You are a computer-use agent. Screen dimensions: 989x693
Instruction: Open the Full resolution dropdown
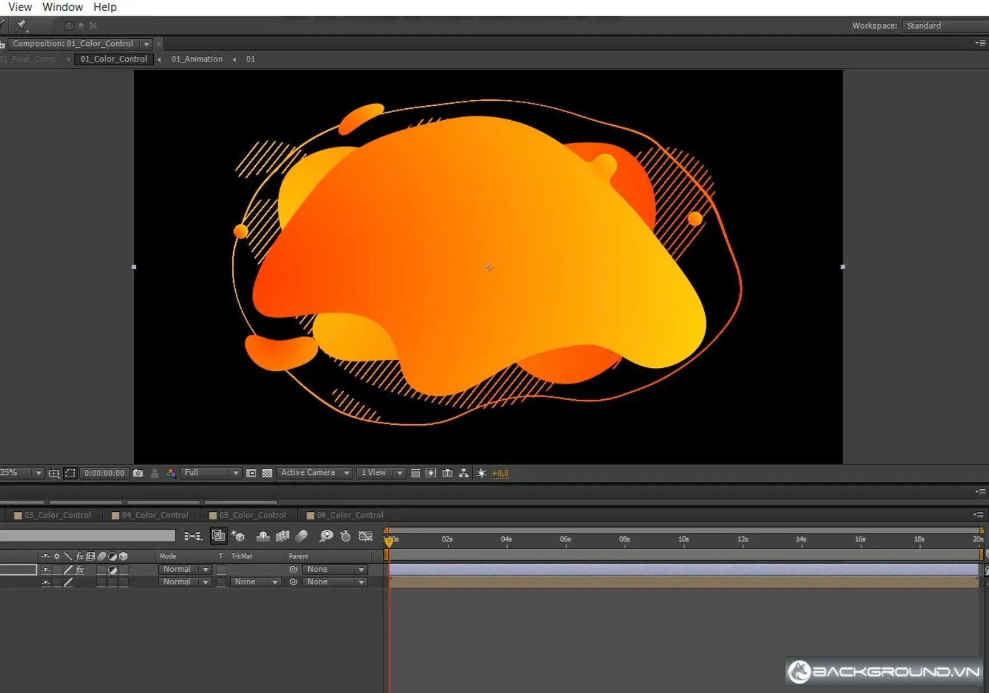pos(210,473)
